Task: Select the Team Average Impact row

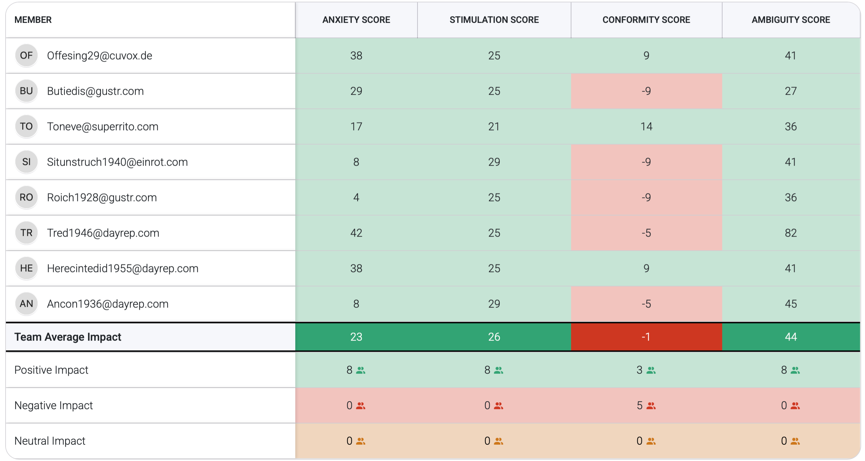Action: (68, 336)
